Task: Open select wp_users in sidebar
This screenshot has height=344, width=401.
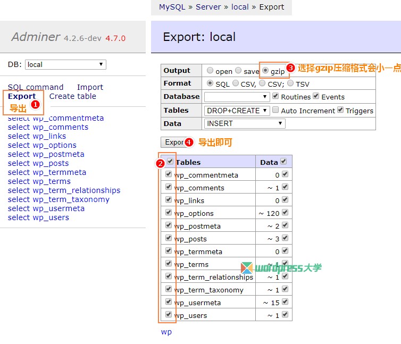Action: click(51, 217)
